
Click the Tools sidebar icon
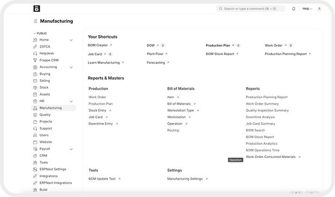(35, 162)
